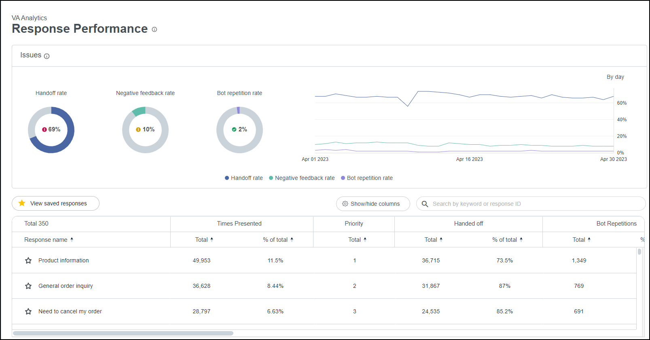Click the red alert icon in Handoff rate donut
The image size is (650, 340).
tap(44, 130)
